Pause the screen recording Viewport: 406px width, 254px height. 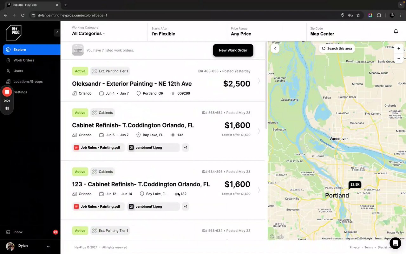[x=7, y=108]
